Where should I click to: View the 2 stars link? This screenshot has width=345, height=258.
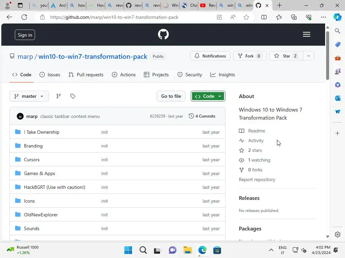pos(250,150)
